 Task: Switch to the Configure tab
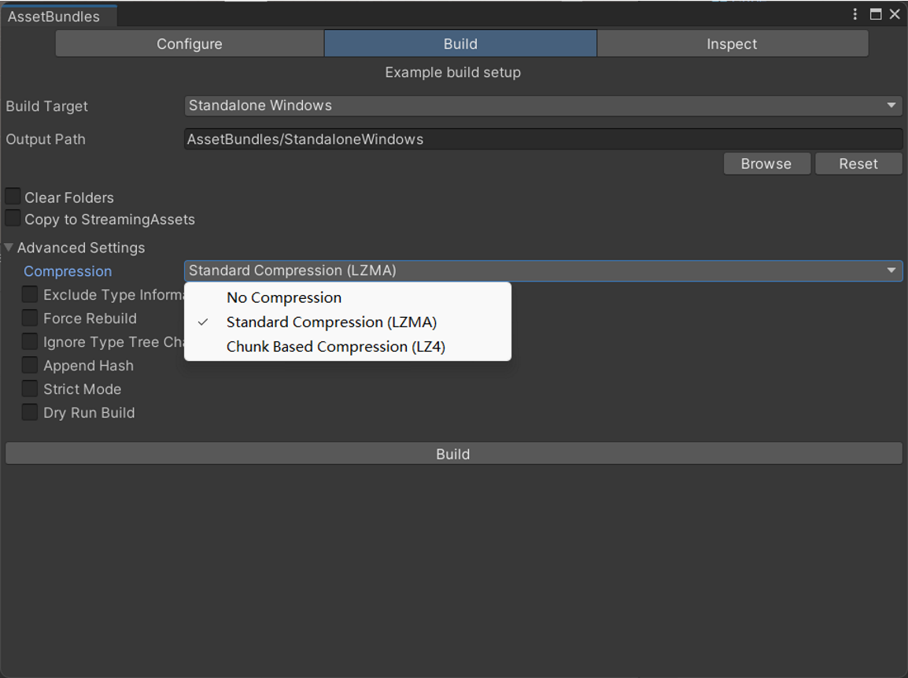pos(190,44)
